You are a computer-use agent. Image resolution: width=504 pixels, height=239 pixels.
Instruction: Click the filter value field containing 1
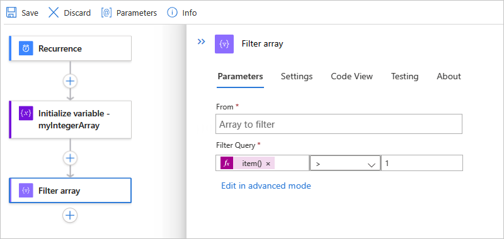coord(421,164)
